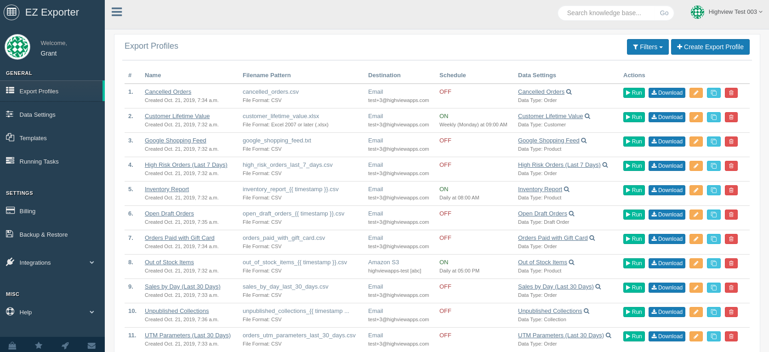Open Orders Paid with Gift Card name link

pyautogui.click(x=179, y=238)
